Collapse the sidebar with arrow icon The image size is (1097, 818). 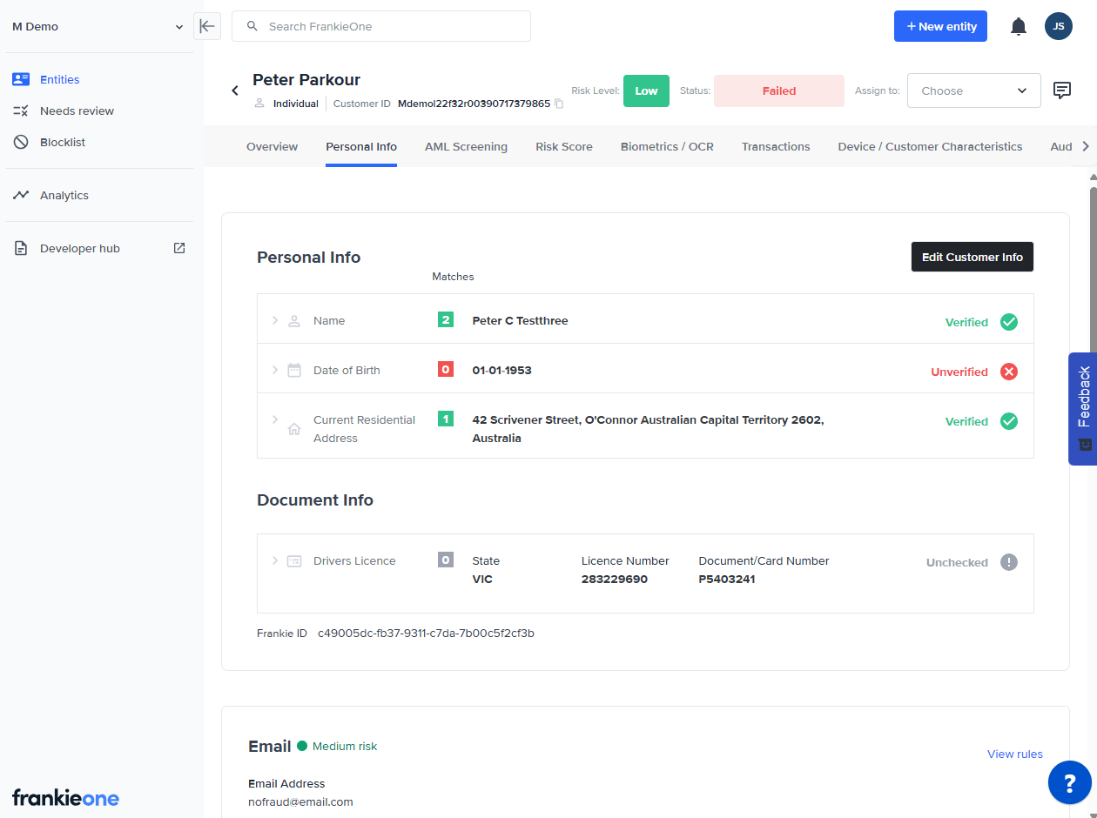point(206,26)
